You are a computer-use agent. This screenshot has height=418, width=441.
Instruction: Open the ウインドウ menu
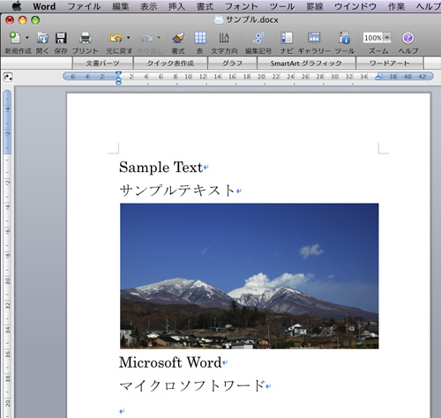point(355,6)
